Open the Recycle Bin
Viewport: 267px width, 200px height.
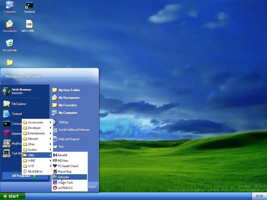pos(10,45)
